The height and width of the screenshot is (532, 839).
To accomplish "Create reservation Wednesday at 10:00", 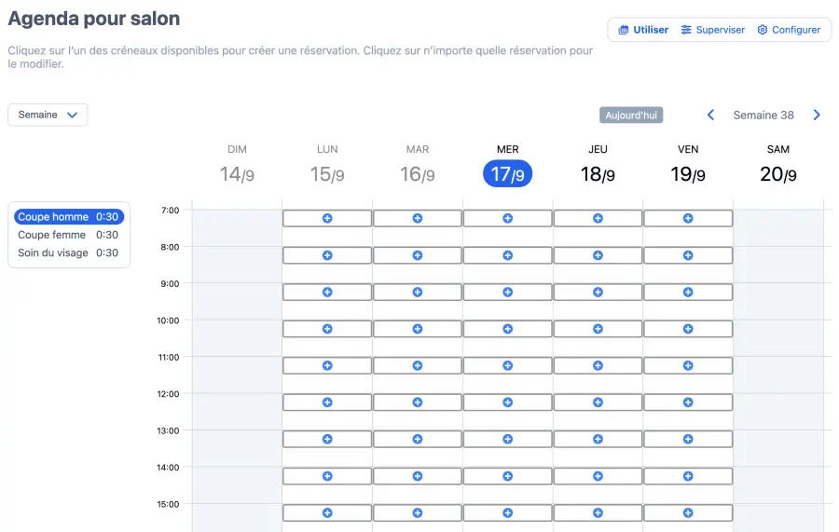I will [x=508, y=329].
